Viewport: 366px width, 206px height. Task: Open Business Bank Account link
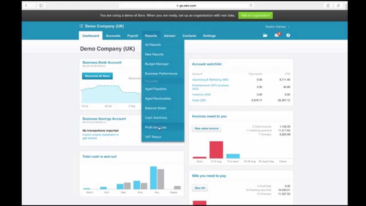coord(102,62)
